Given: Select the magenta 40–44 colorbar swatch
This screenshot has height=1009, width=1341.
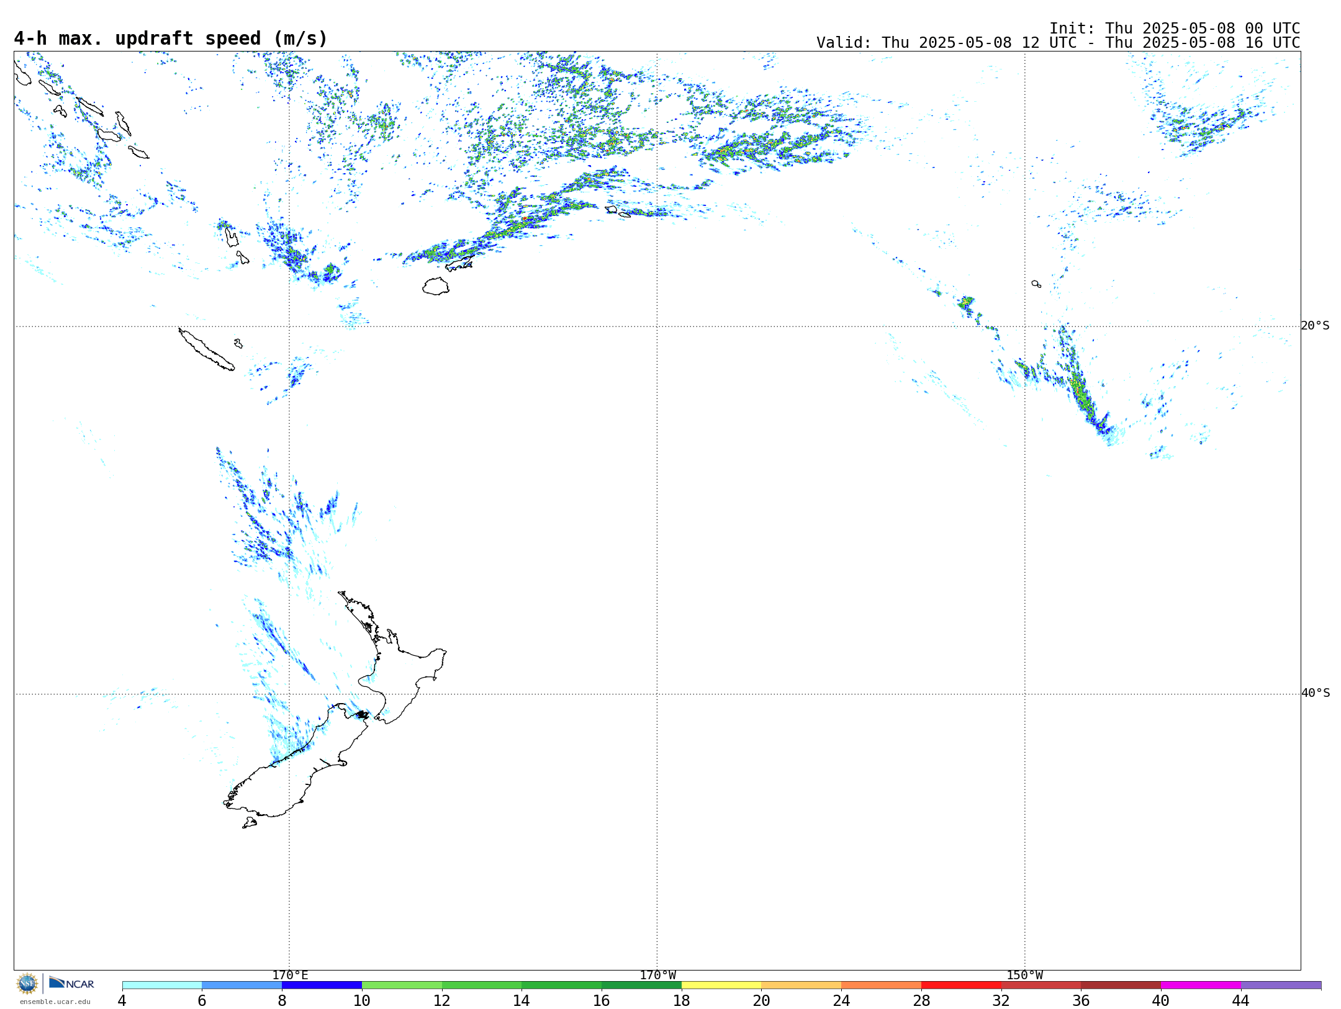Looking at the screenshot, I should pyautogui.click(x=1201, y=985).
